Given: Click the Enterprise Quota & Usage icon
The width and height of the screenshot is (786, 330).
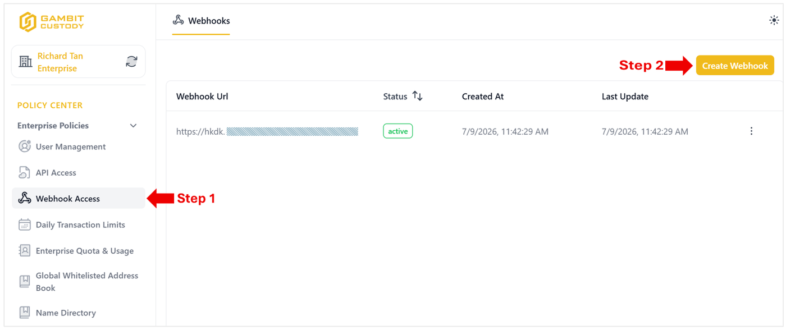Looking at the screenshot, I should [25, 251].
